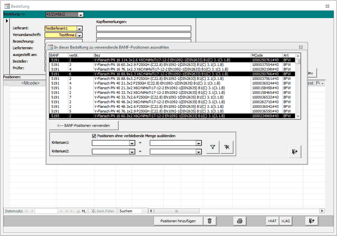Expand the Versandanschrift dropdown
This screenshot has height=236, width=337.
79,35
